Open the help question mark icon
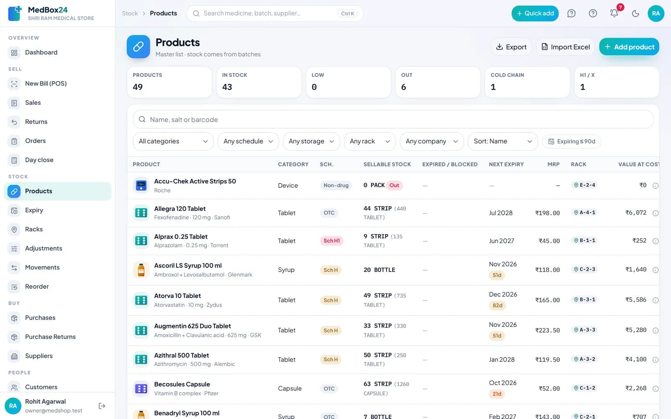Viewport: 671px width, 419px height. pos(593,13)
